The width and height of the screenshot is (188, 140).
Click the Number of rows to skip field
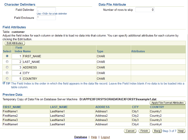tap(145, 10)
